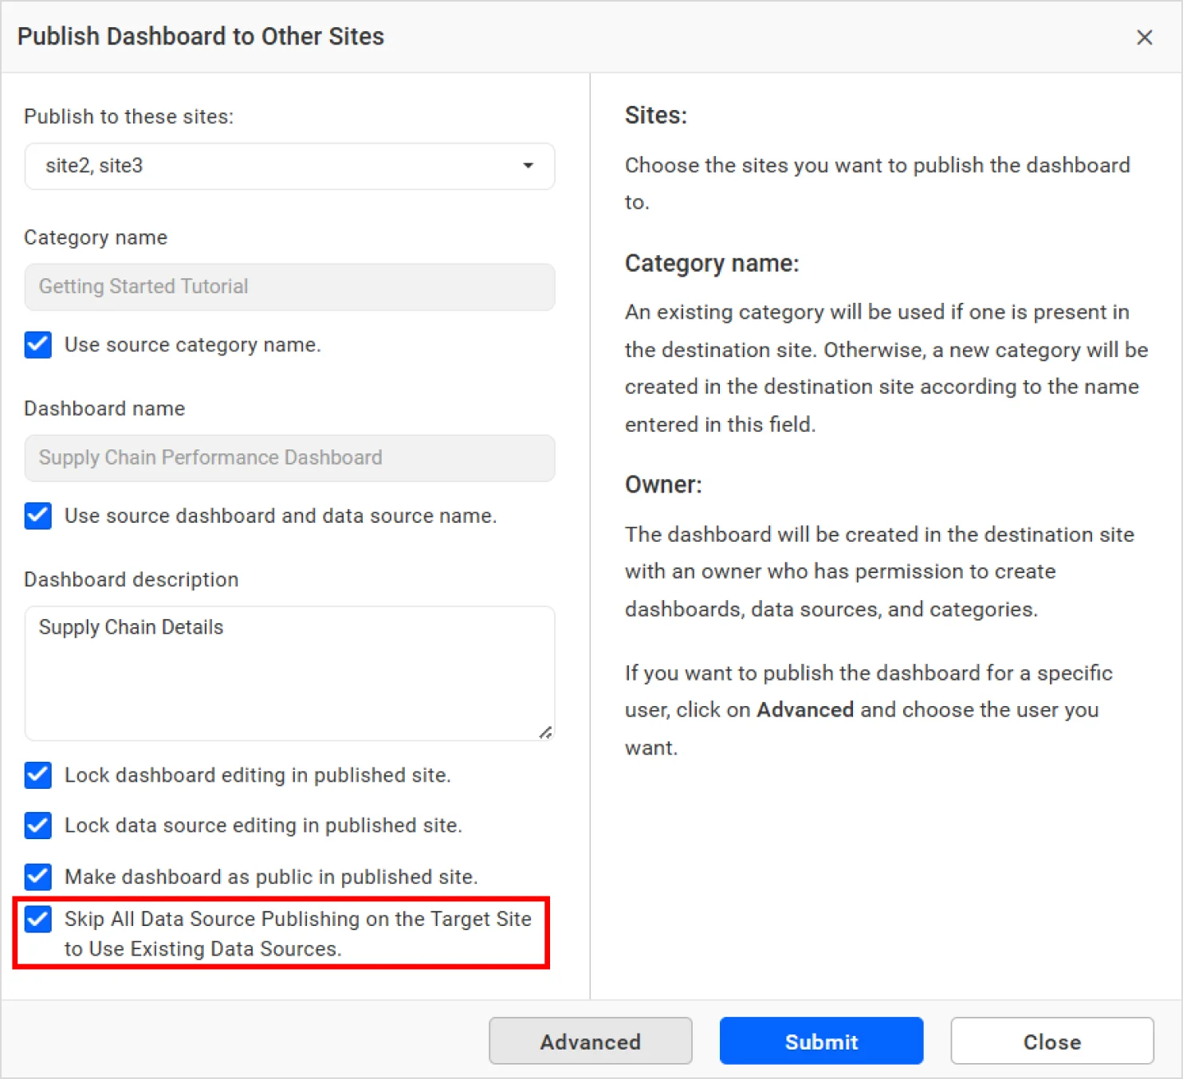Toggle 'Use source dashboard and data source name'

[x=38, y=516]
